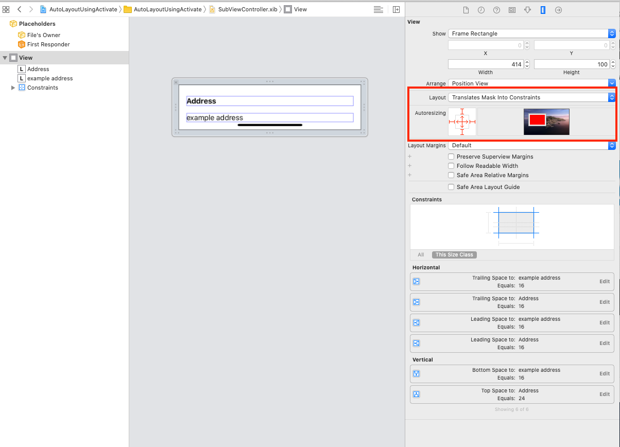This screenshot has height=447, width=620.
Task: Enable Safe Area Layout Guide
Action: coord(451,186)
